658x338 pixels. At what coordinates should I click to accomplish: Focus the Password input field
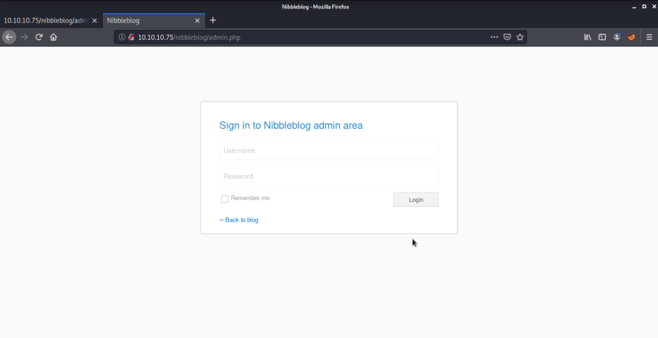pyautogui.click(x=328, y=176)
